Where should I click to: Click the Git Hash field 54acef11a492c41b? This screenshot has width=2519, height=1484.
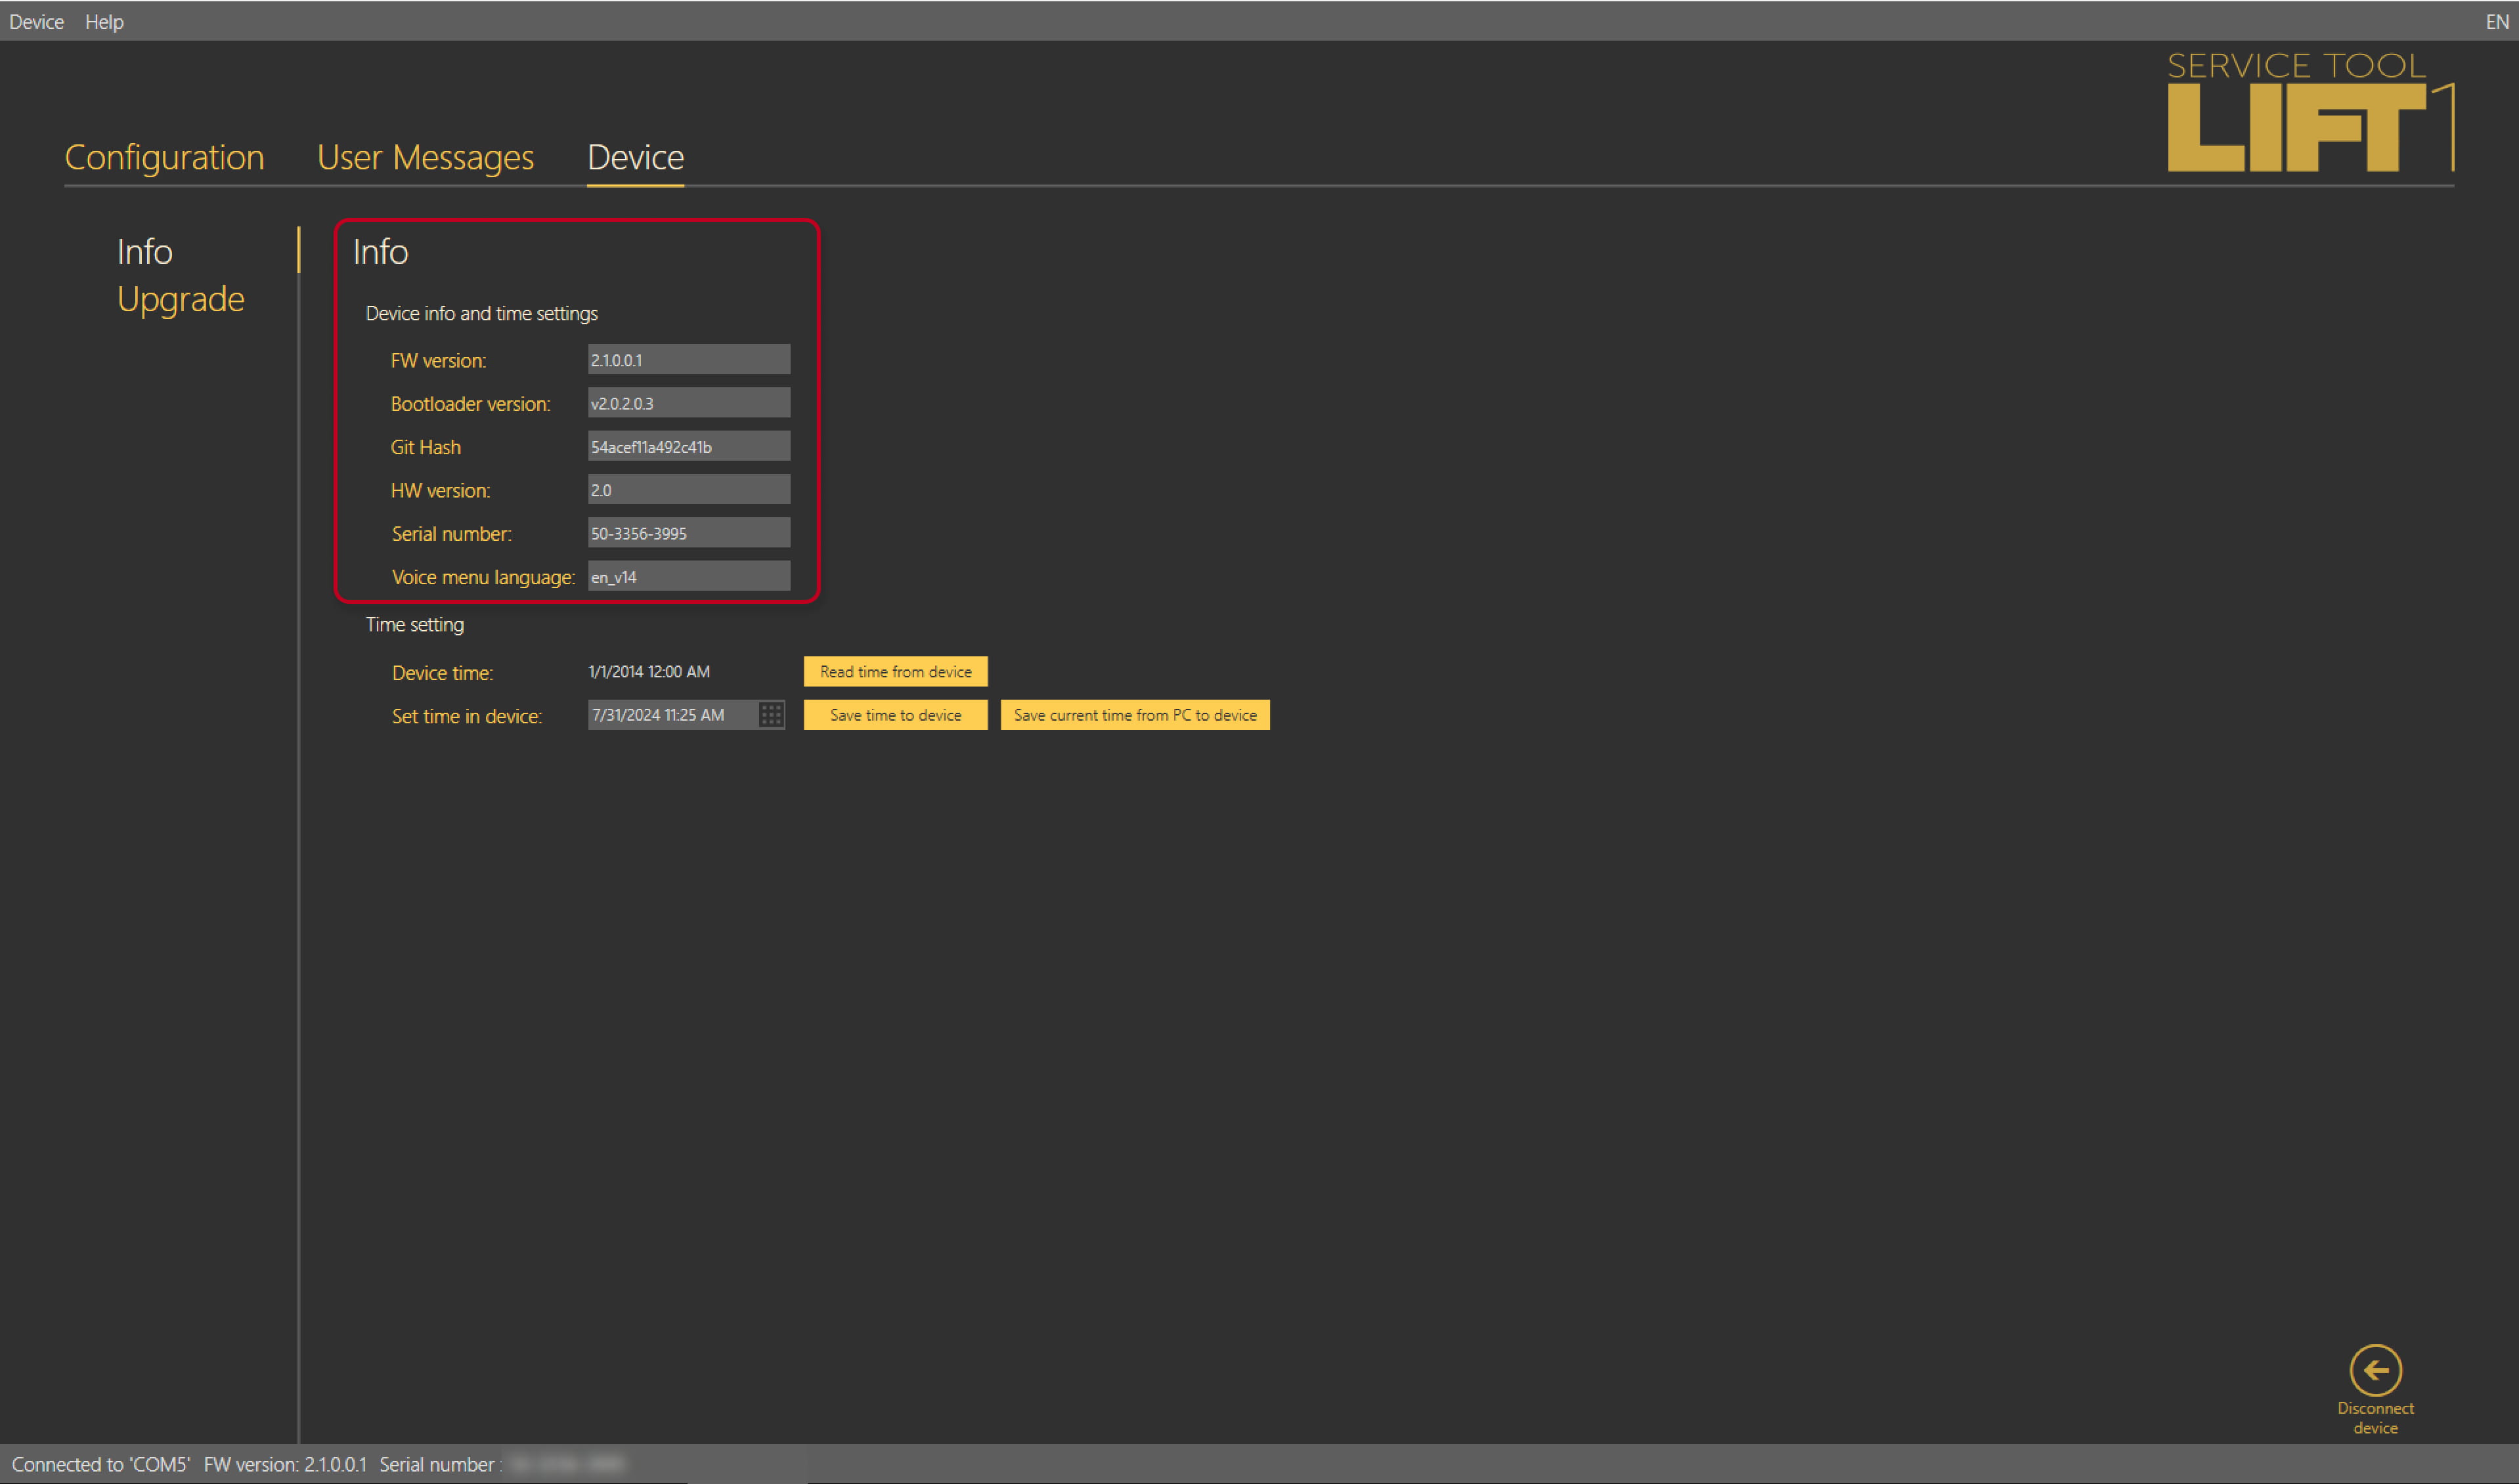pyautogui.click(x=688, y=446)
